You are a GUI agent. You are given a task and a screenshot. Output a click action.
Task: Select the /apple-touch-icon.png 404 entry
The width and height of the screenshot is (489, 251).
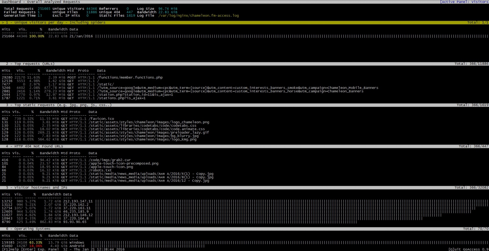tap(111, 167)
